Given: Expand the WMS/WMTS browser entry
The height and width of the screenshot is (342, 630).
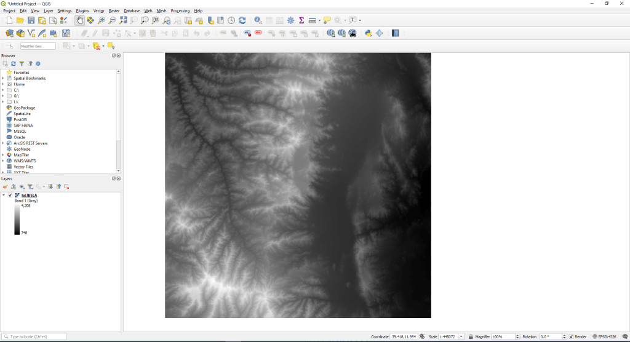Looking at the screenshot, I should (x=3, y=161).
